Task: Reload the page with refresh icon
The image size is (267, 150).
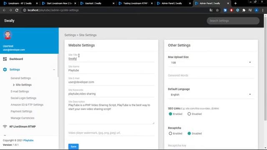Action: (x=17, y=10)
